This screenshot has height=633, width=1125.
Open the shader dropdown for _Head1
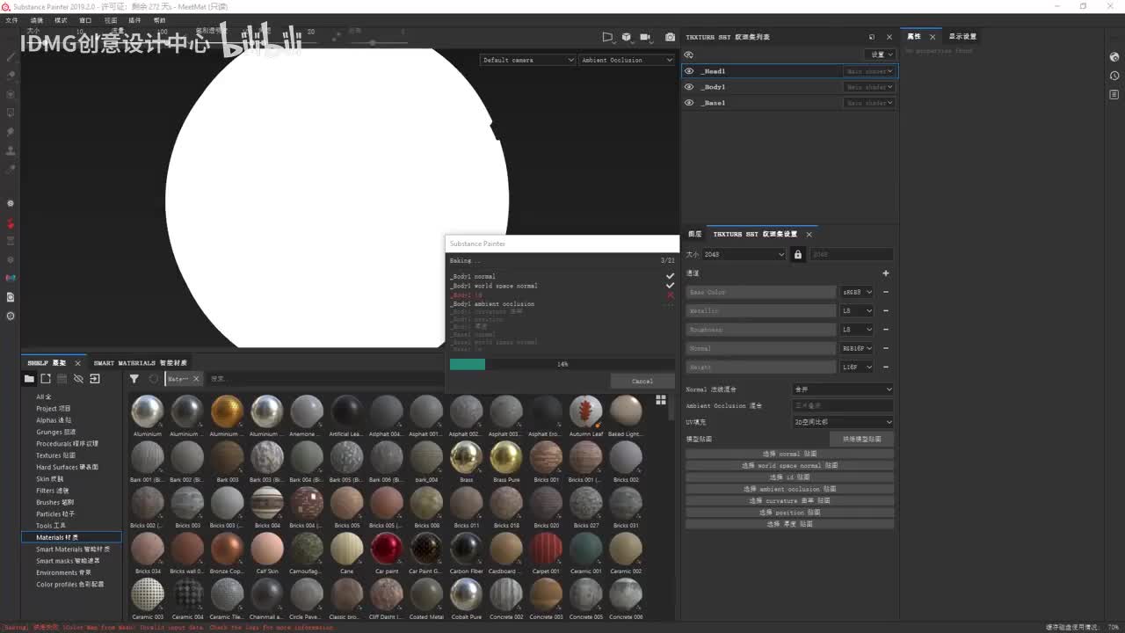tap(869, 71)
